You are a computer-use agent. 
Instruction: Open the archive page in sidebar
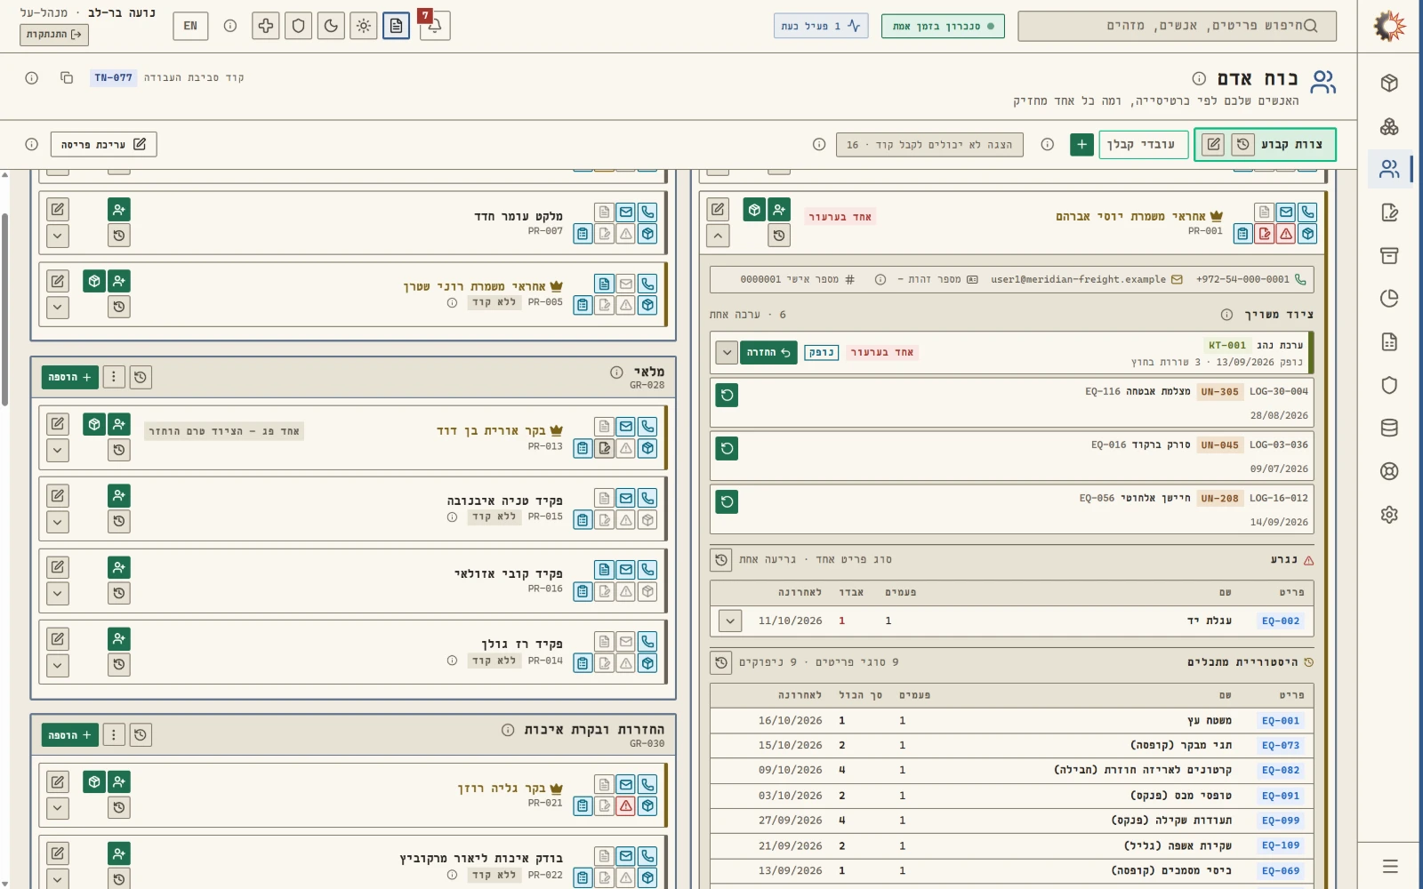[x=1389, y=256]
